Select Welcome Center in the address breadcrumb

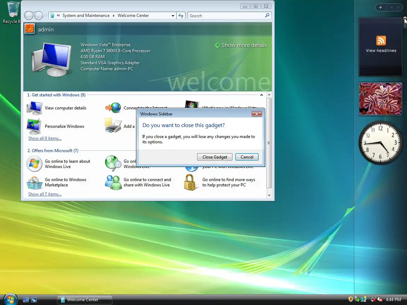pos(133,16)
